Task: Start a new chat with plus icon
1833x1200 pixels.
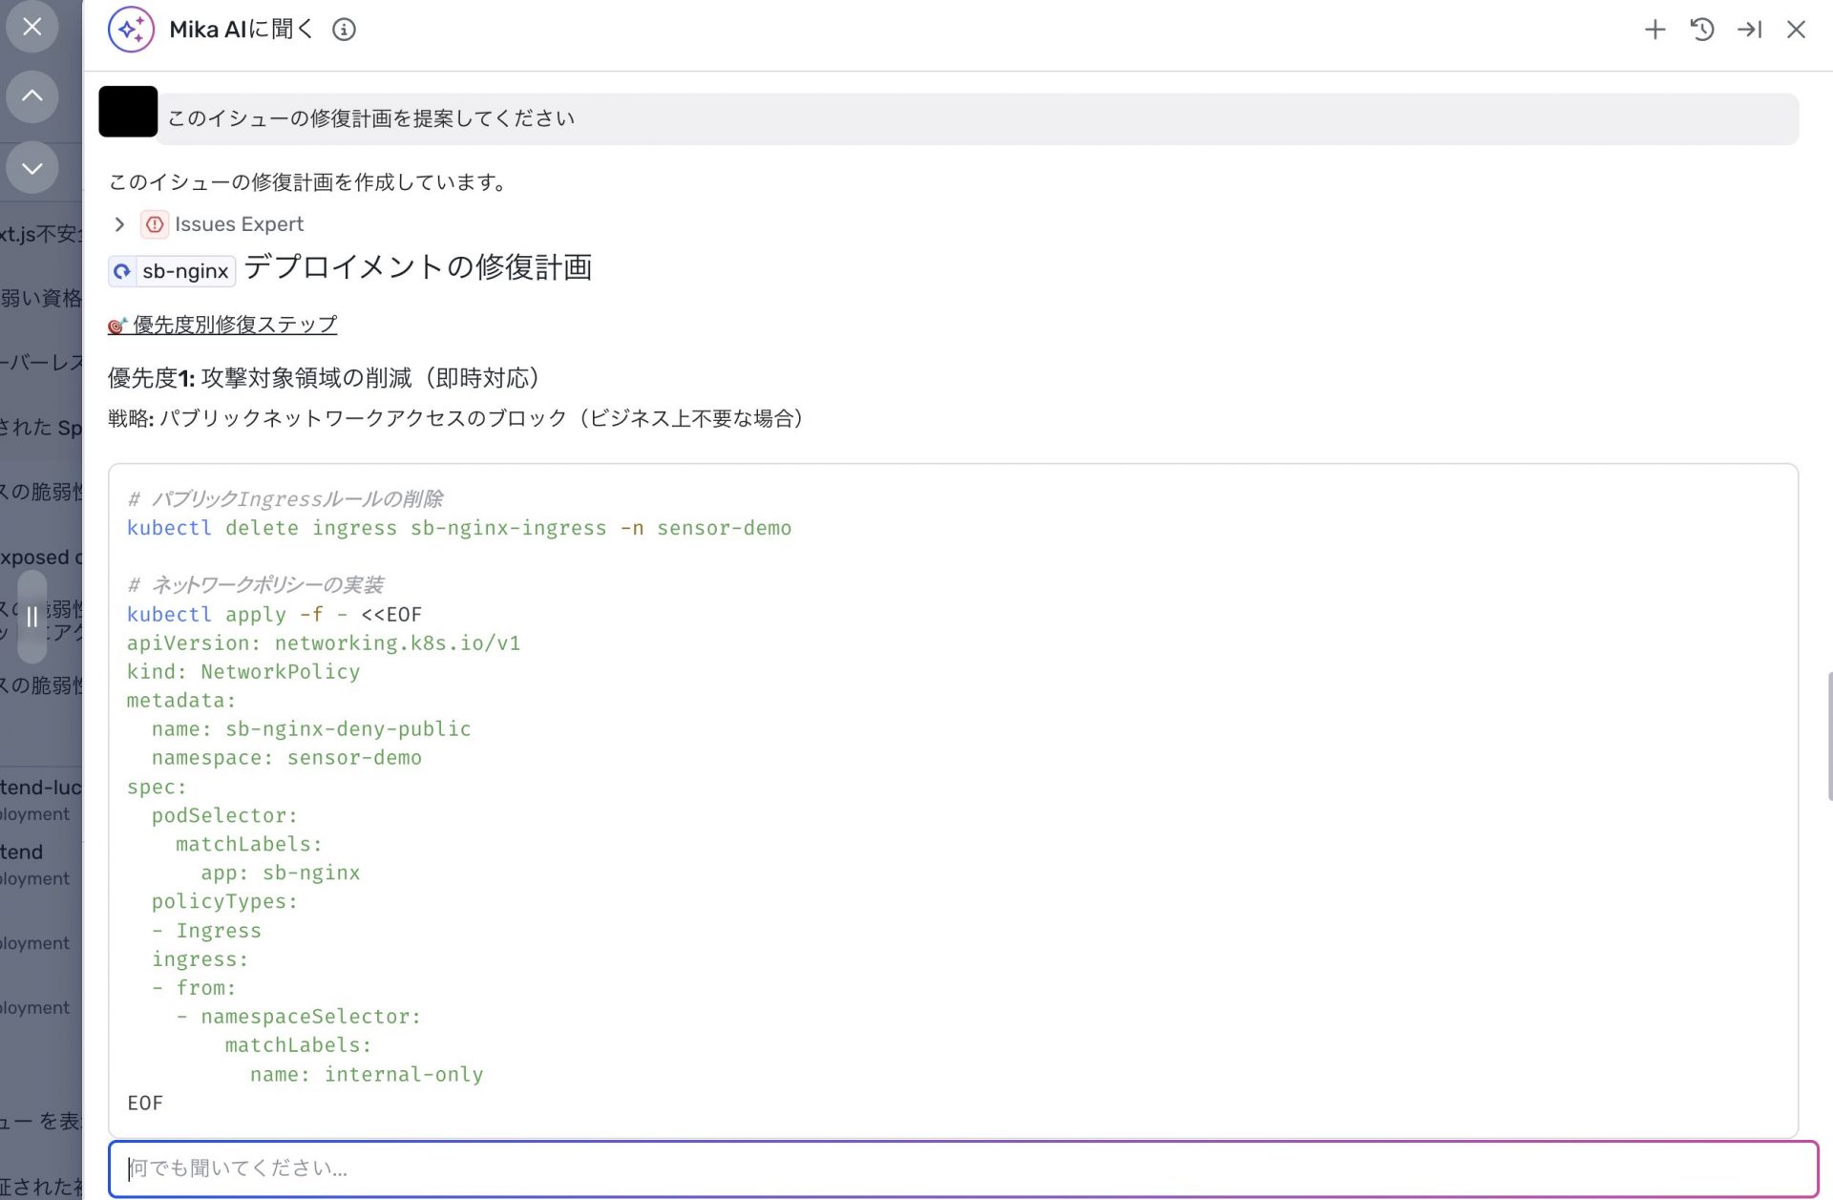Action: point(1654,30)
